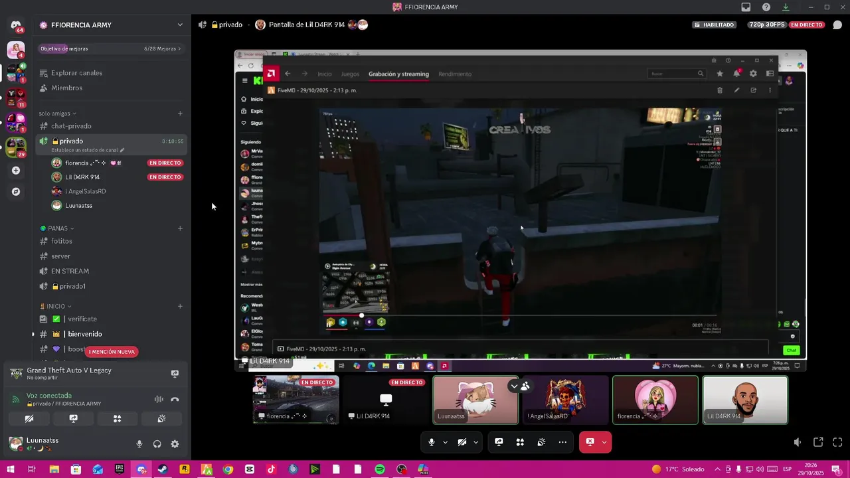Open the server channel
Screen dimensions: 850x478
[111, 256]
